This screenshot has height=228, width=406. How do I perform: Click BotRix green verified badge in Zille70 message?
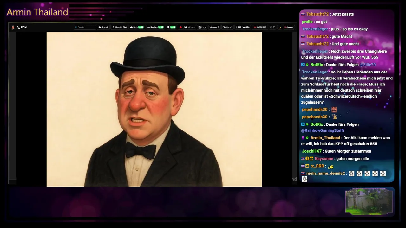[x=307, y=65]
